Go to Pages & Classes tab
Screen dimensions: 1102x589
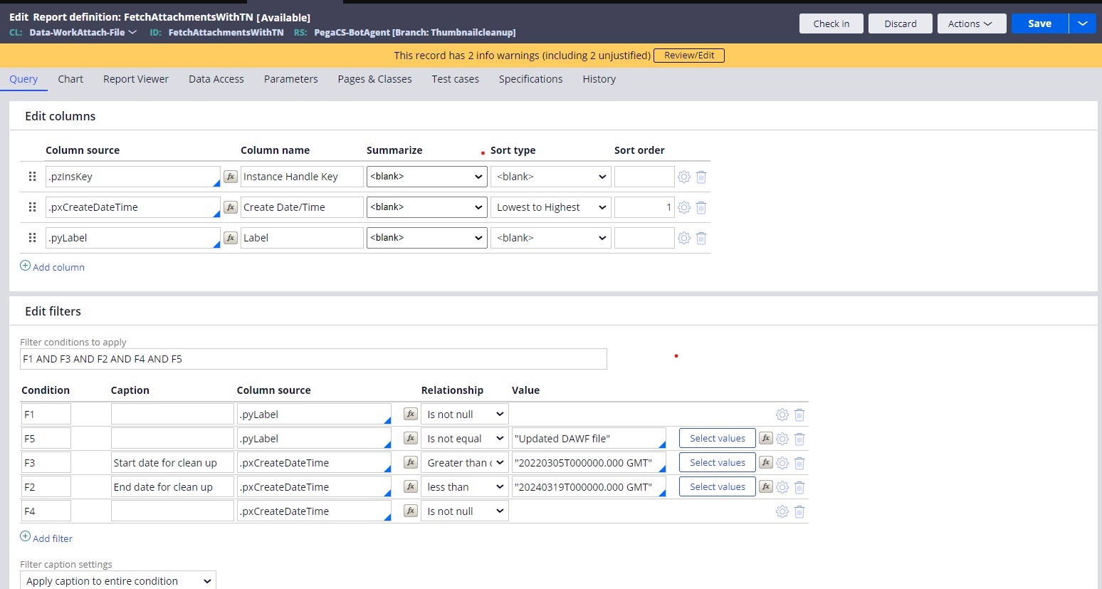tap(375, 79)
